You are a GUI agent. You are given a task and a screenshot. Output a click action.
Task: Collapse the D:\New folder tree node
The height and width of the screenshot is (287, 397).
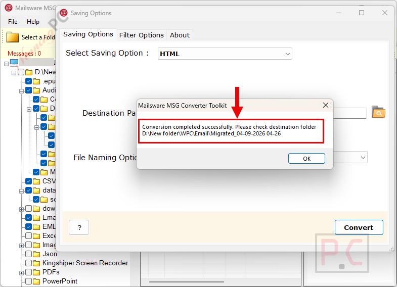[14, 73]
